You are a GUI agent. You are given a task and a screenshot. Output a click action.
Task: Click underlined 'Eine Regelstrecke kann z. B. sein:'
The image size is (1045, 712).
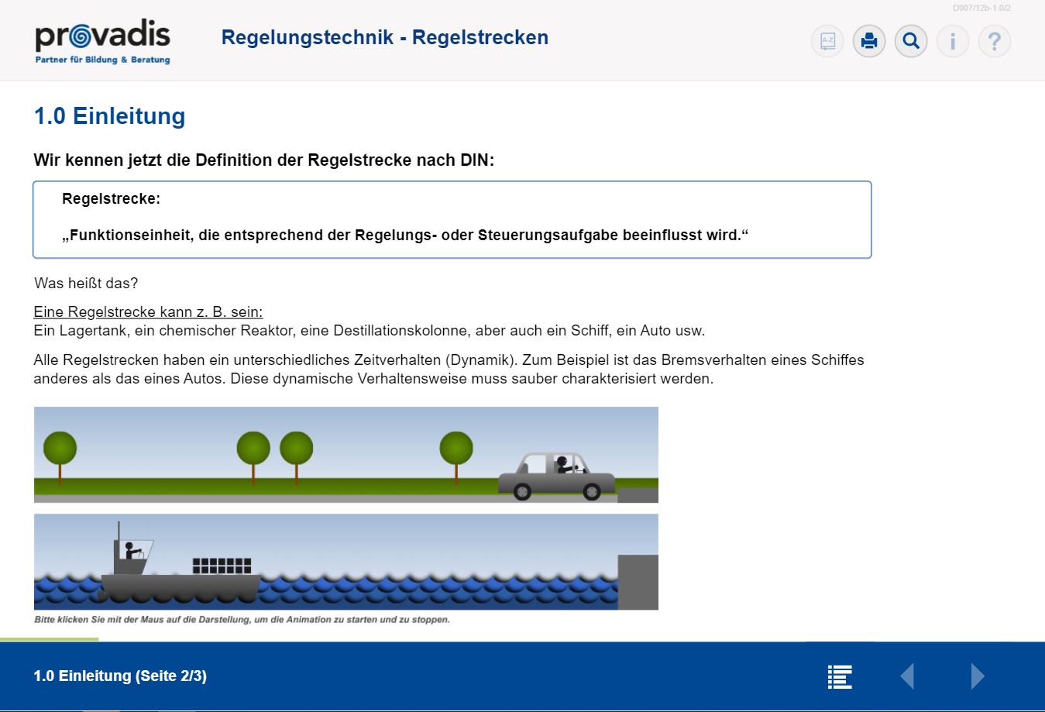tap(148, 312)
